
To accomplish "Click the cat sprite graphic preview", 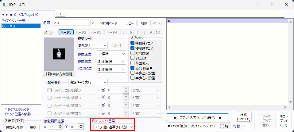I will [x=59, y=54].
